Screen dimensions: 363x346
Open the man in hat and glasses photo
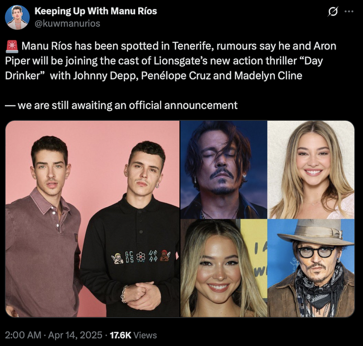[311, 268]
